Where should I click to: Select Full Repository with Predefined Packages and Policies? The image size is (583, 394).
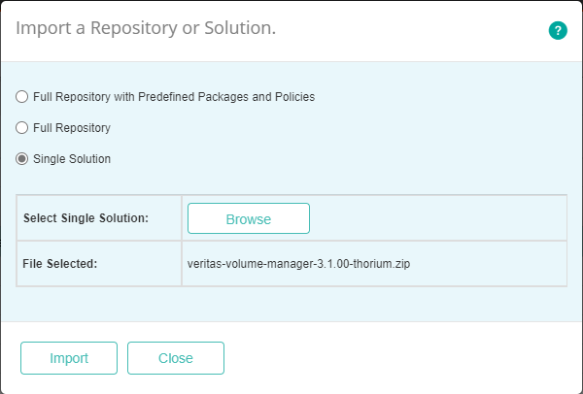coord(22,97)
